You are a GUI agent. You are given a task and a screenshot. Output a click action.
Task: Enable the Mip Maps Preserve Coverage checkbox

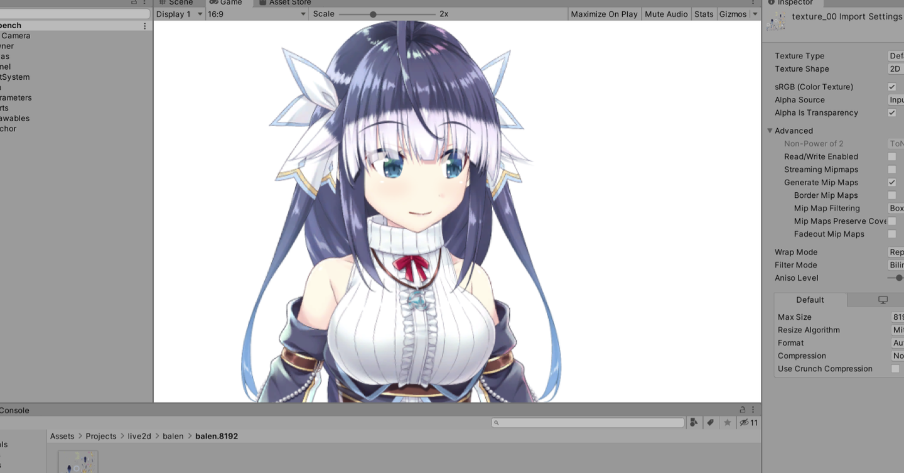point(891,221)
